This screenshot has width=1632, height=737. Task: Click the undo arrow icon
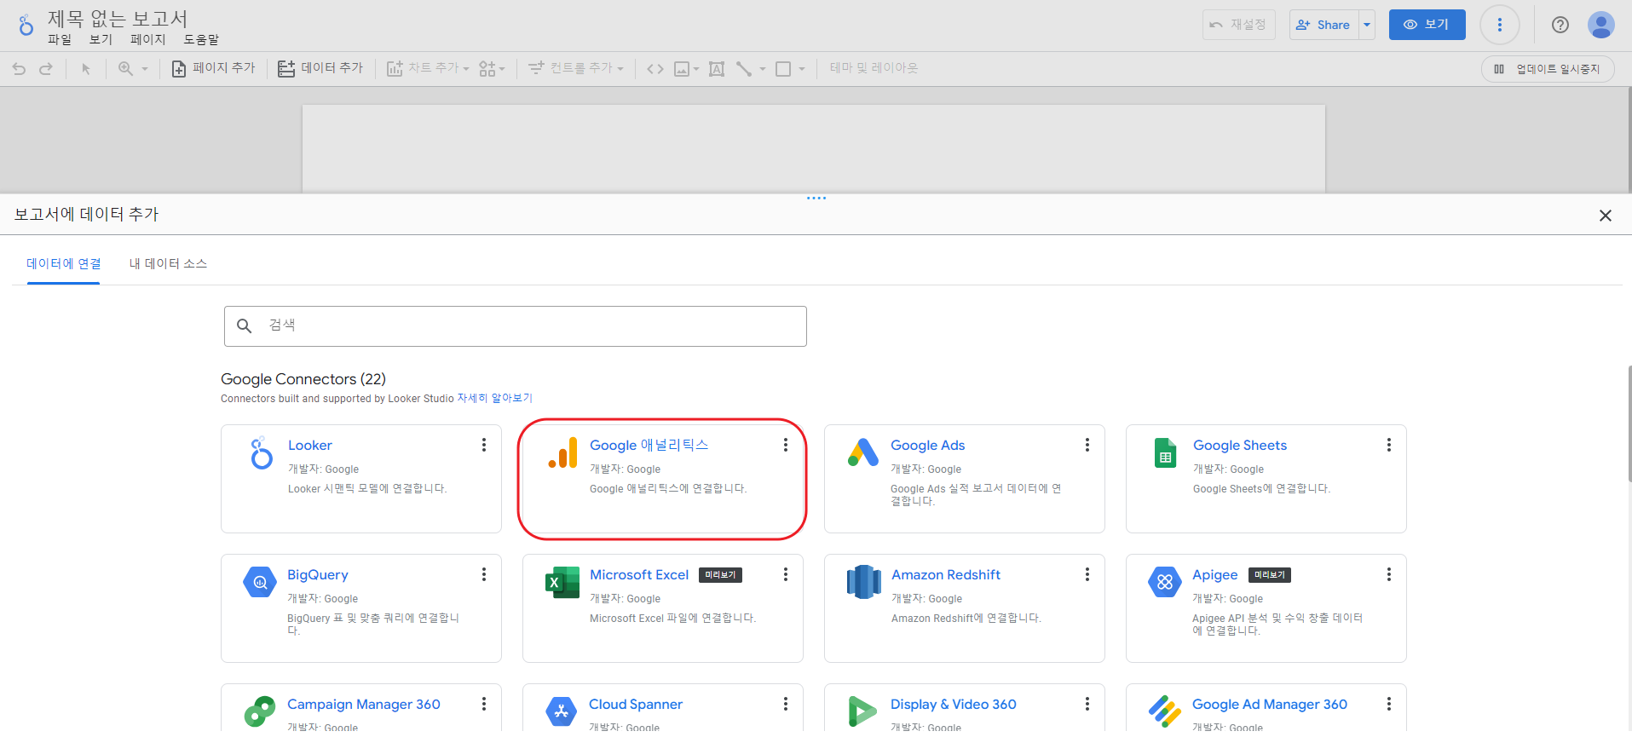click(19, 69)
